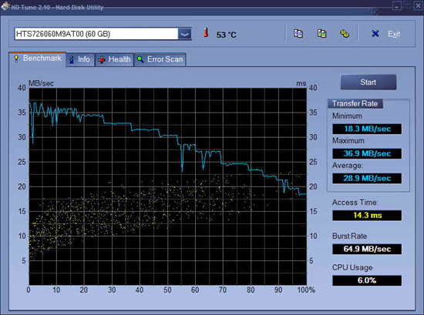The height and width of the screenshot is (315, 424).
Task: Open the Error Scan tab
Action: [x=160, y=59]
